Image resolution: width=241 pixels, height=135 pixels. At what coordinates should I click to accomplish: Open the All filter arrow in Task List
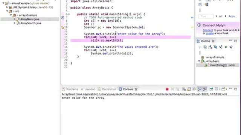216,16
